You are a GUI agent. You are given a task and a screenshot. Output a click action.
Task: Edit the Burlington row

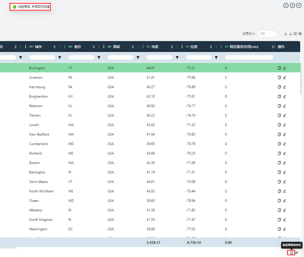click(284, 68)
